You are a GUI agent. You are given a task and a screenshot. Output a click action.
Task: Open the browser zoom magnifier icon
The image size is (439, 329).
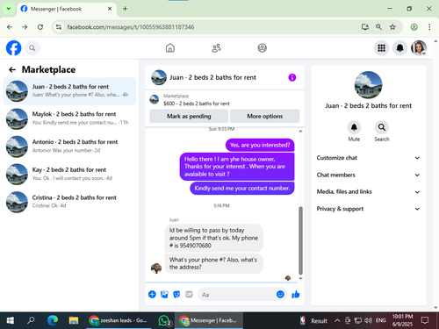[x=378, y=27]
